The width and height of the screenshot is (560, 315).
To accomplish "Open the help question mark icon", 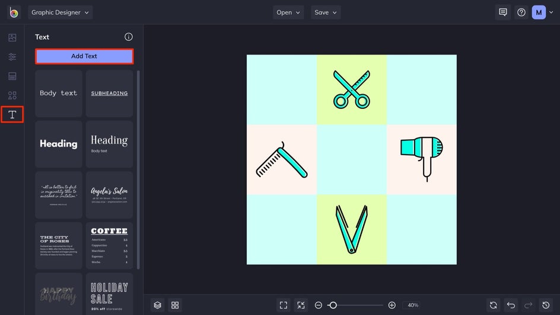I will click(521, 12).
